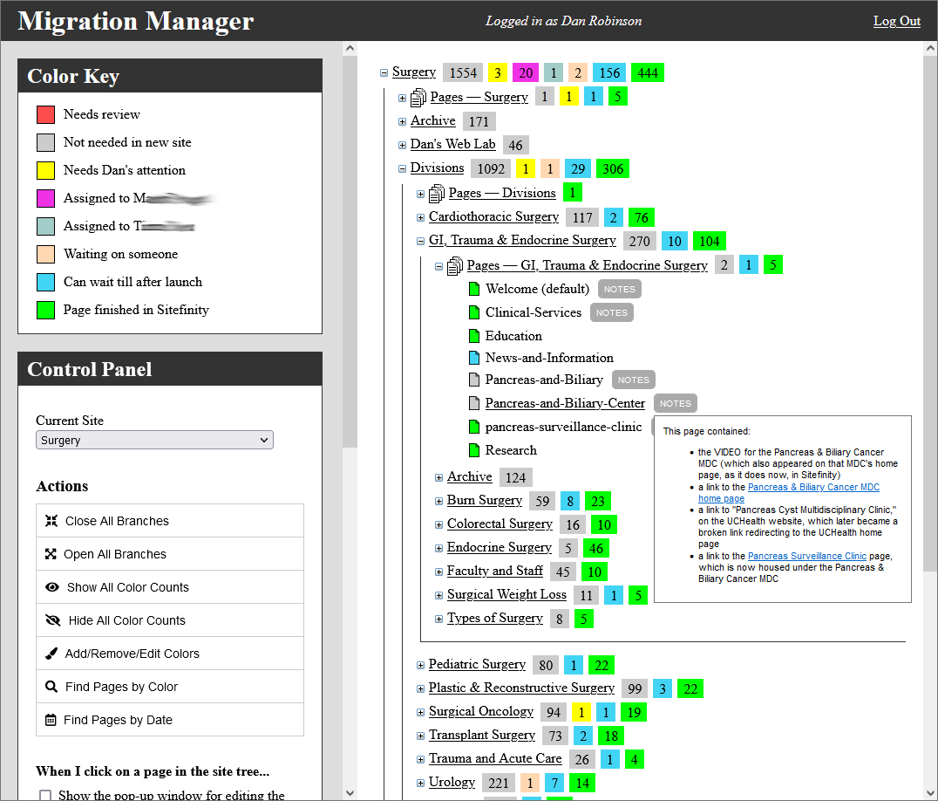The image size is (938, 801).
Task: Click the Log Out link
Action: point(896,21)
